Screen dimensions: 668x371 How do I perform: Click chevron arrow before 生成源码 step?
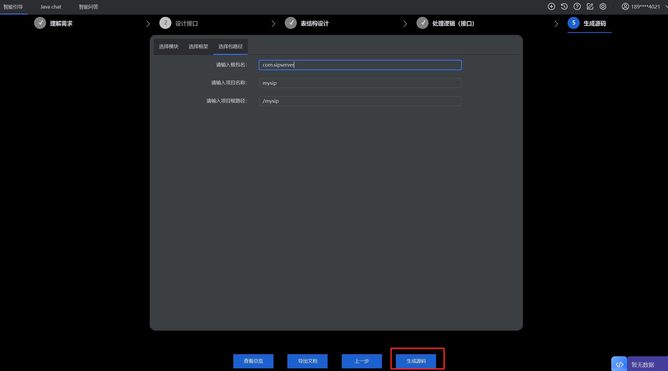point(556,24)
